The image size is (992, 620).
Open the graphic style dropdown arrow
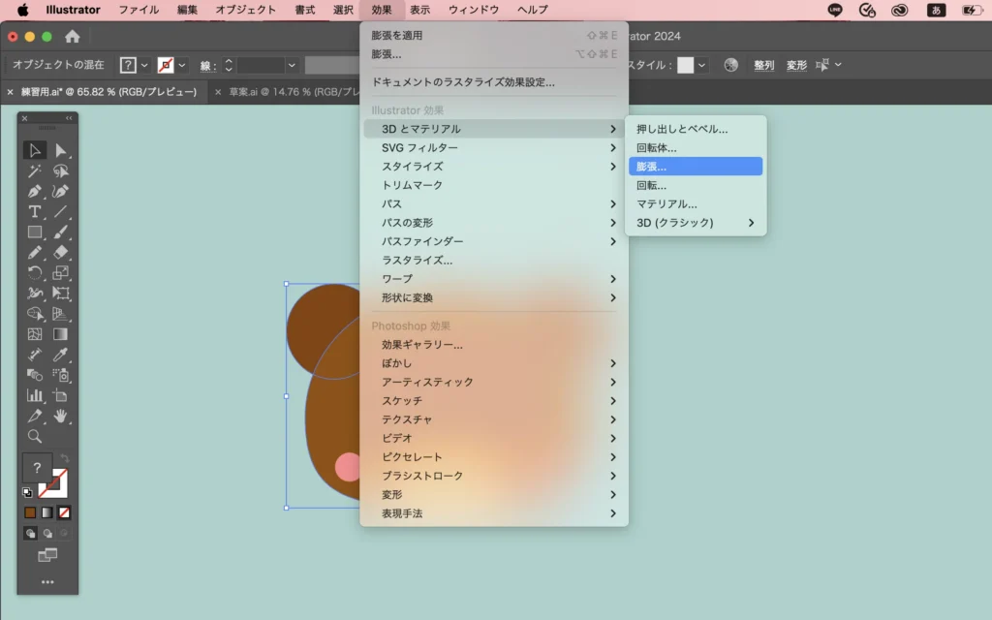[x=701, y=65]
